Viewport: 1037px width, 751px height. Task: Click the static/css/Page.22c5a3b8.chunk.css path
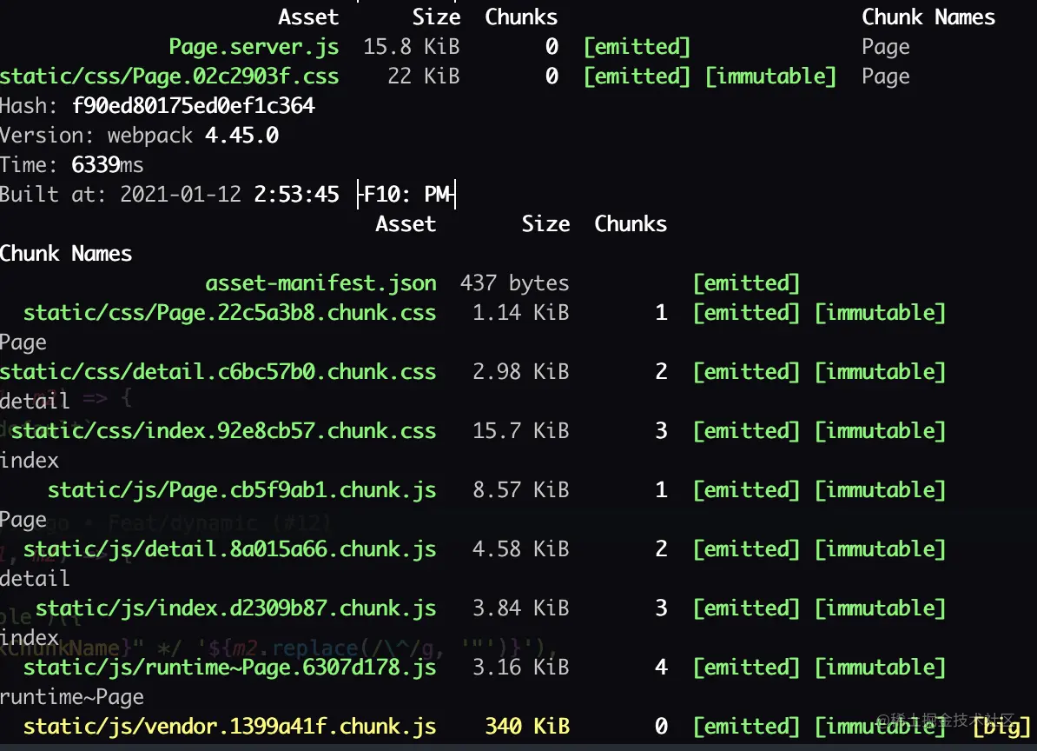pyautogui.click(x=229, y=313)
